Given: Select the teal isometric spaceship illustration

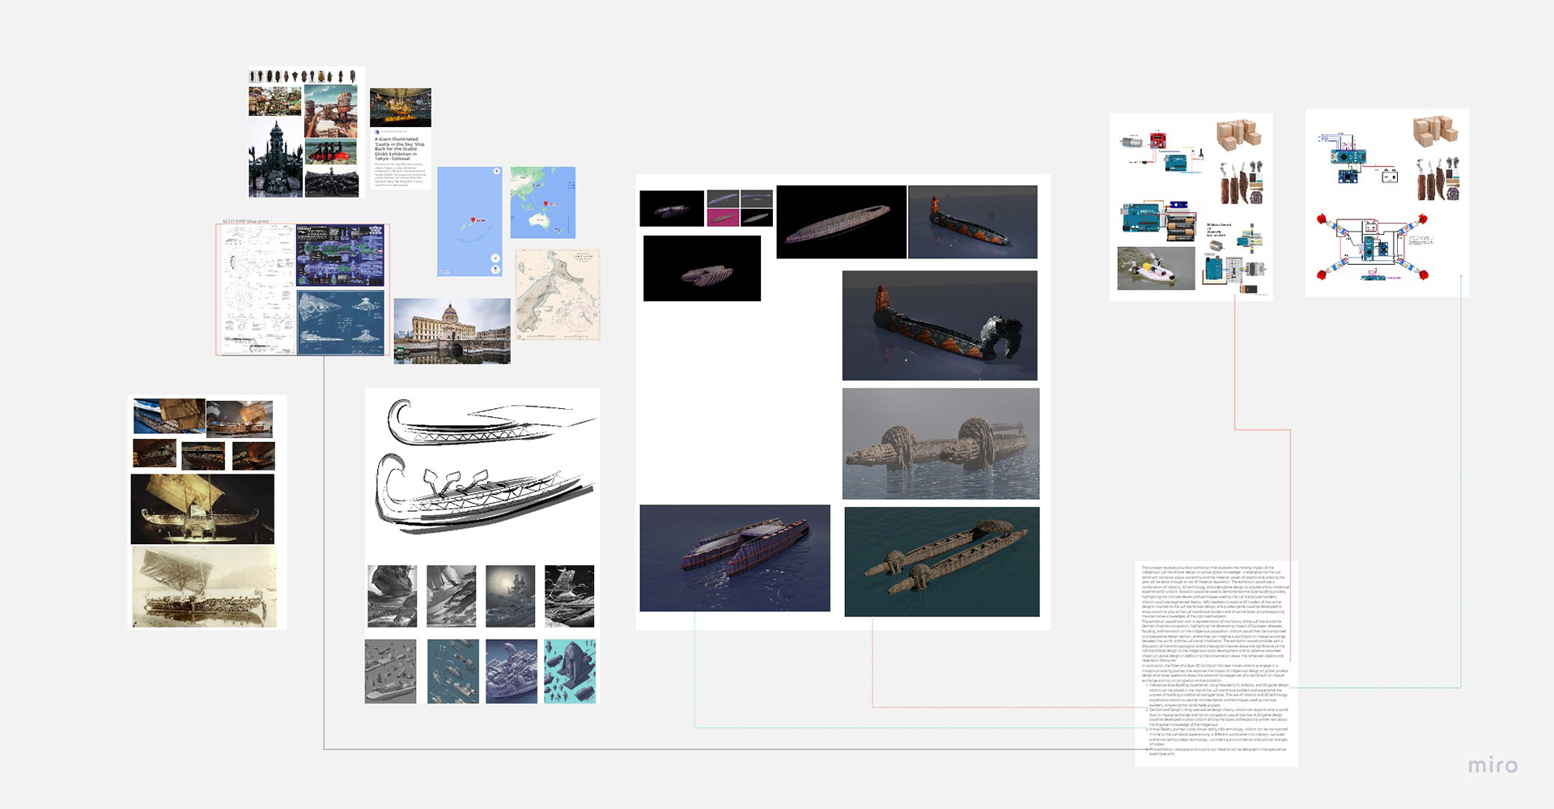Looking at the screenshot, I should tap(570, 671).
